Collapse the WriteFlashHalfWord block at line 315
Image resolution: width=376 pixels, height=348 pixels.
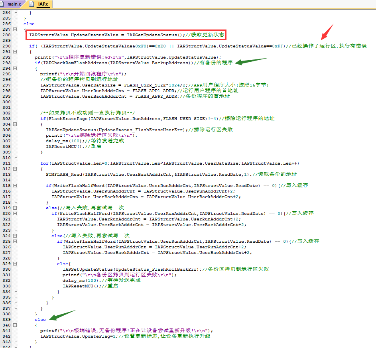[x=15, y=186]
